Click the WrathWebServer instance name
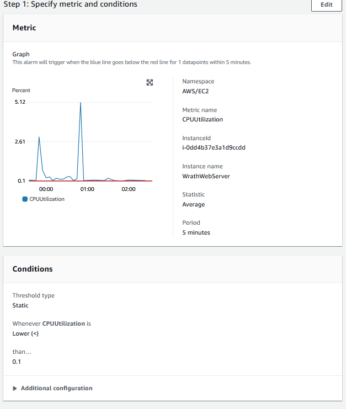 206,176
